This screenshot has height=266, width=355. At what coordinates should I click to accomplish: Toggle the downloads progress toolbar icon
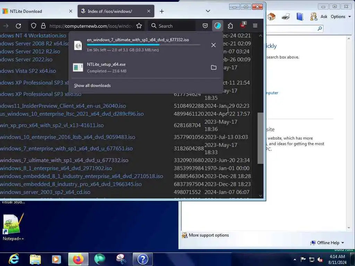point(218,26)
